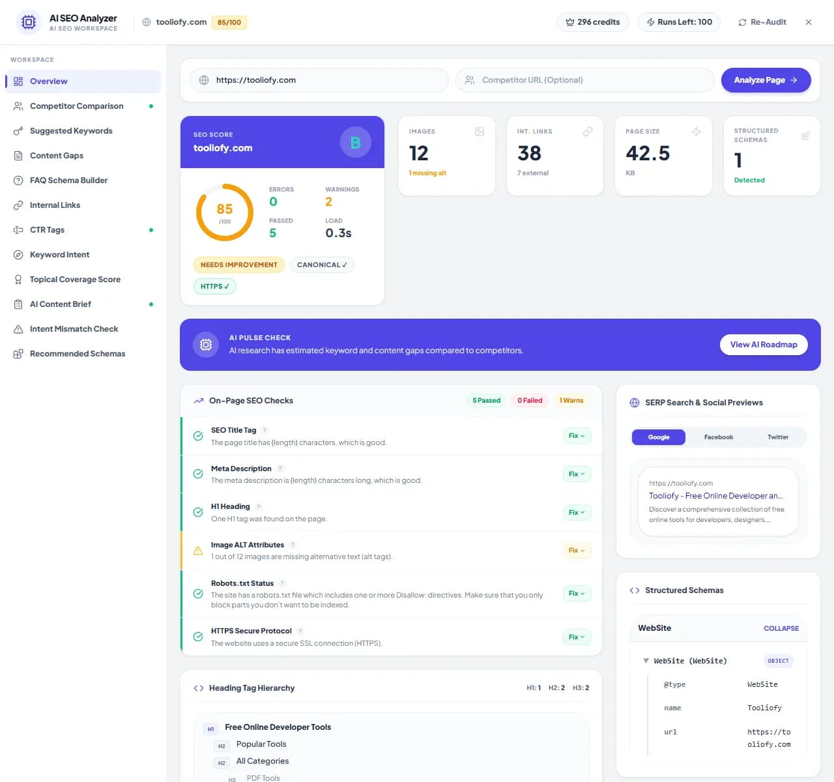
Task: Switch preview to the Twitter tab
Action: 778,437
